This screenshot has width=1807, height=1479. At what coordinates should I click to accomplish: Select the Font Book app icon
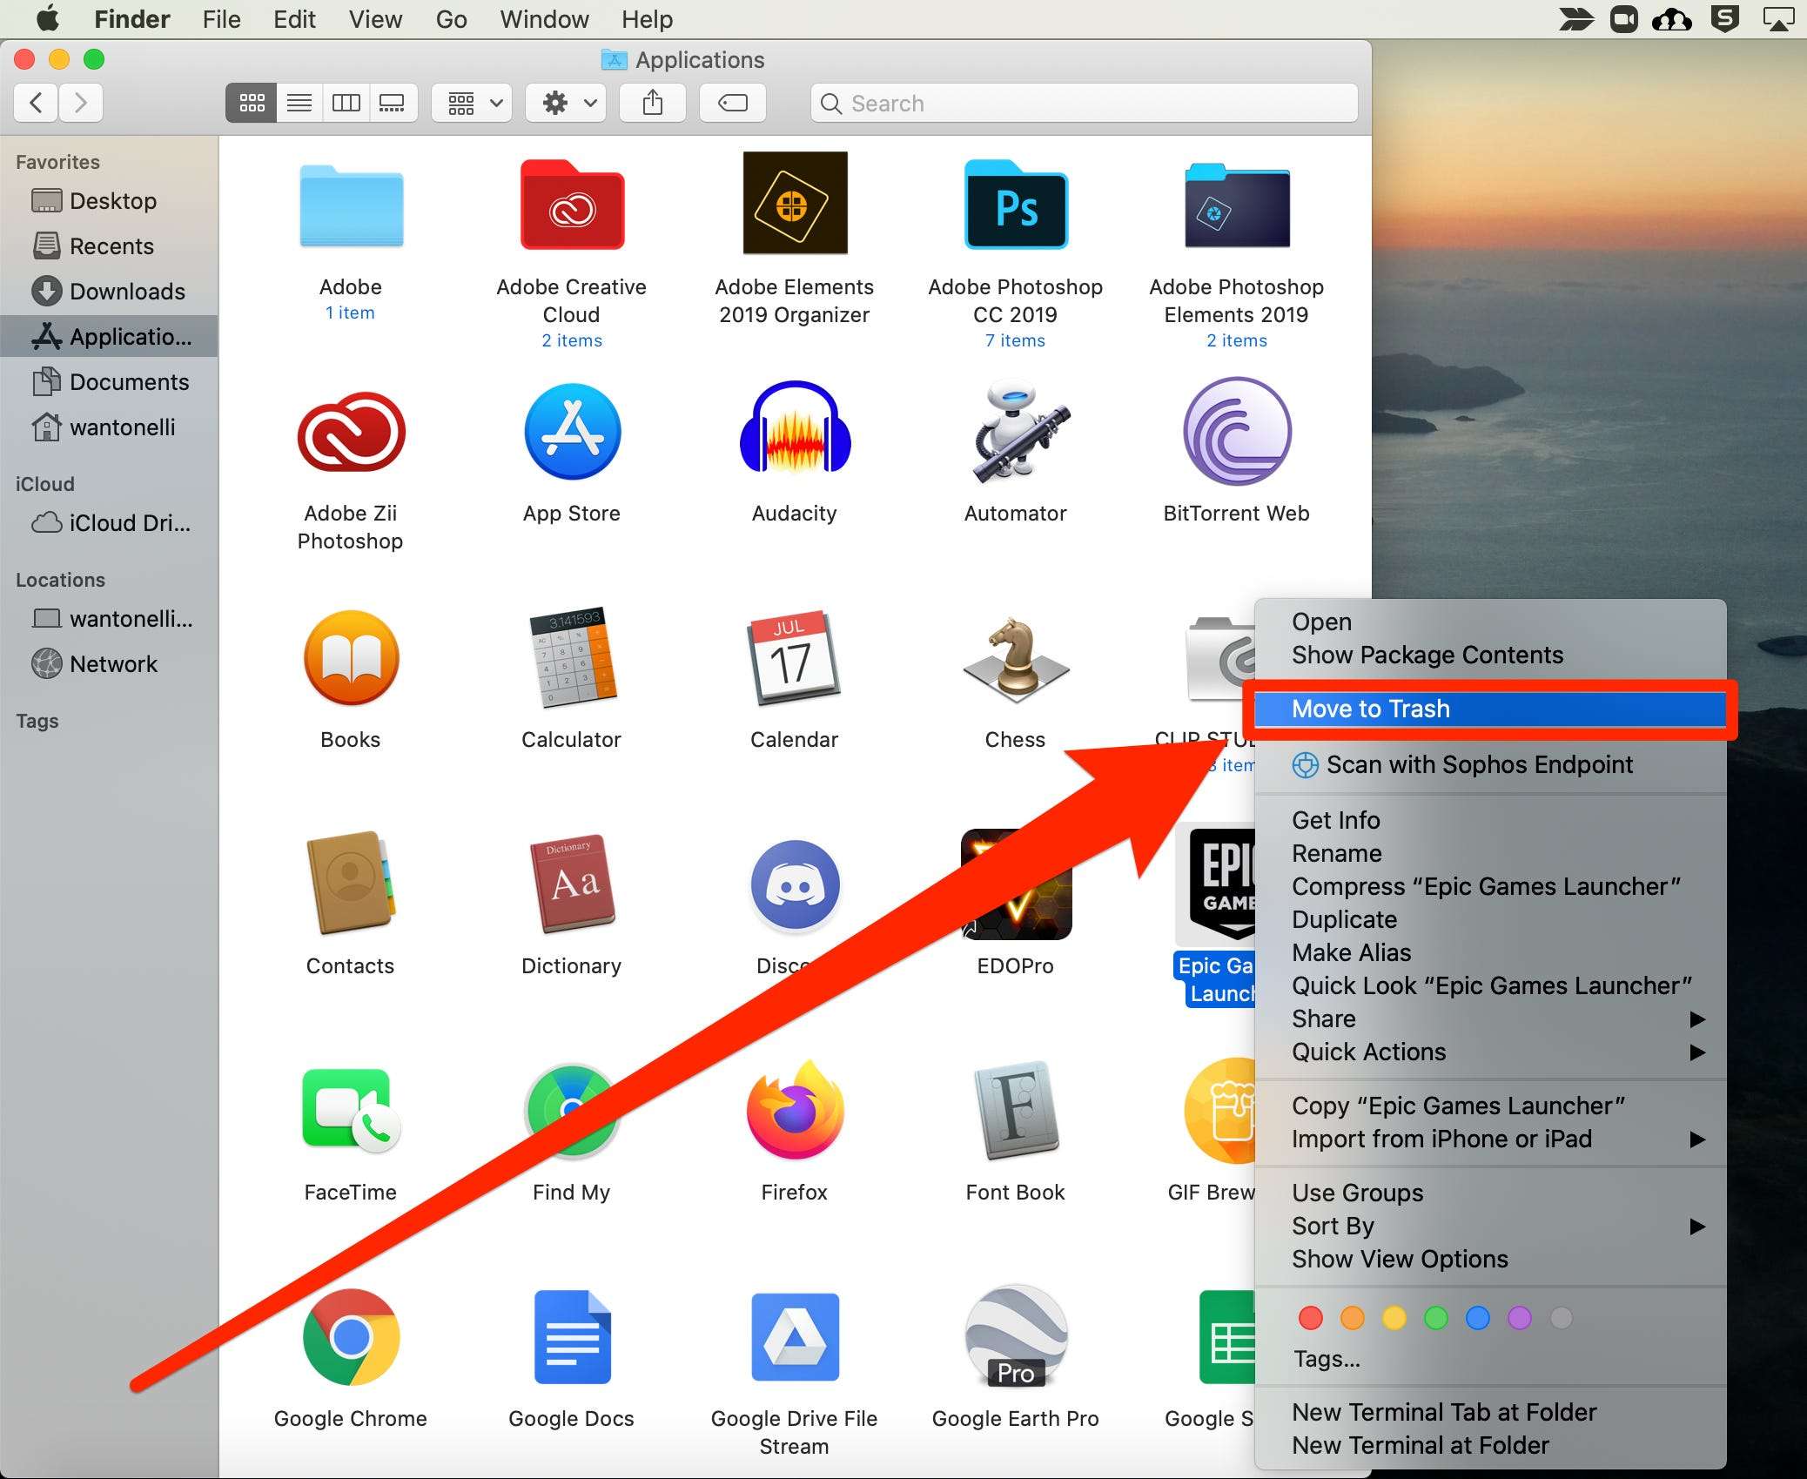(1016, 1110)
